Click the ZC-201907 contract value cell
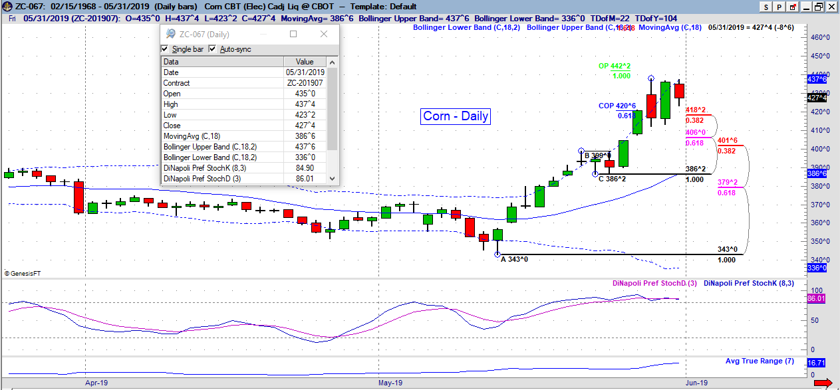Screen dimensions: 840x390 pyautogui.click(x=305, y=83)
